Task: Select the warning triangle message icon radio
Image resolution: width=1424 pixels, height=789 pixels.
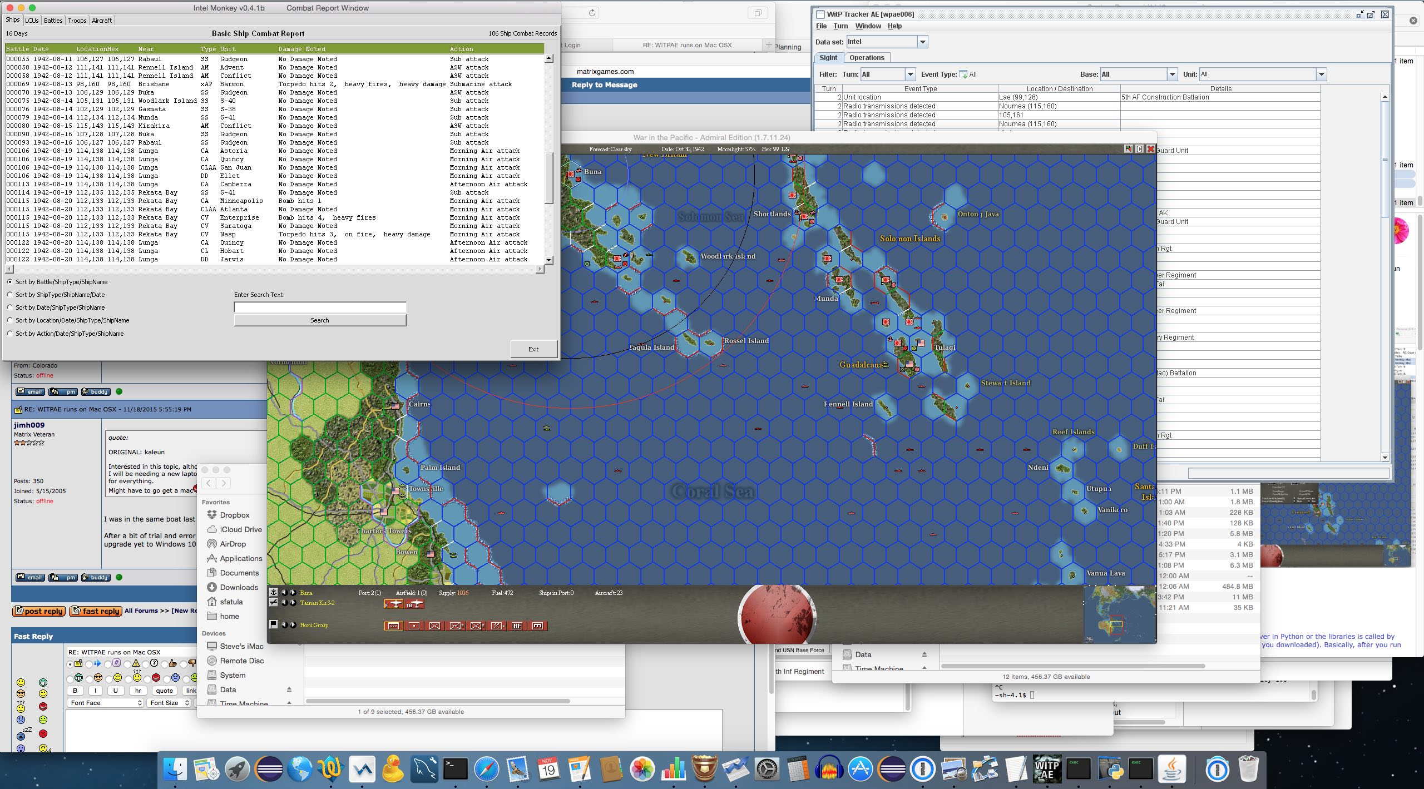Action: 127,664
